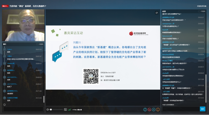
Task: Click the fullscreen icon in player bar
Action: [x=65, y=109]
